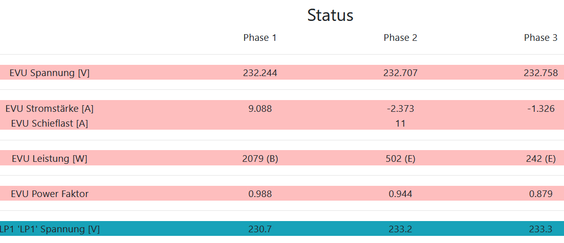Click the LP1 'LP1' Spannung [V] label
Image resolution: width=564 pixels, height=243 pixels.
50,229
